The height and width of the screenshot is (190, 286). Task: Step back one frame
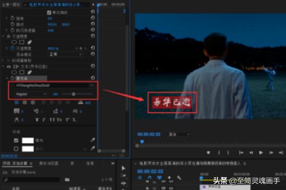251,153
